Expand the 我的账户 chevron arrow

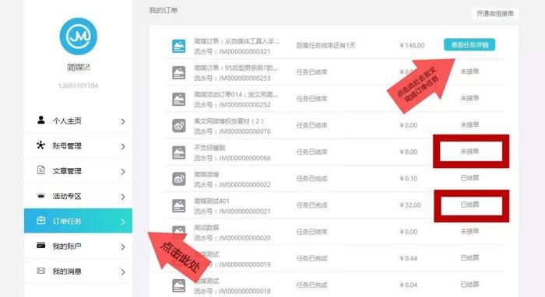coord(123,246)
